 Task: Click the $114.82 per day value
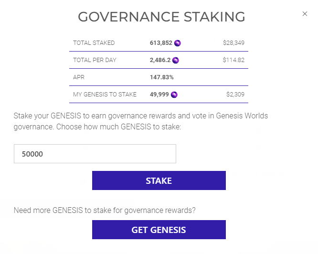click(x=233, y=60)
